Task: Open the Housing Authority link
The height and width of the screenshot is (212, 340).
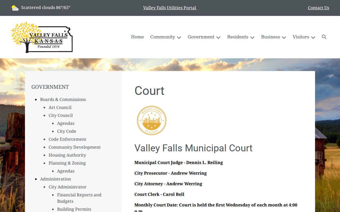Action: 67,155
